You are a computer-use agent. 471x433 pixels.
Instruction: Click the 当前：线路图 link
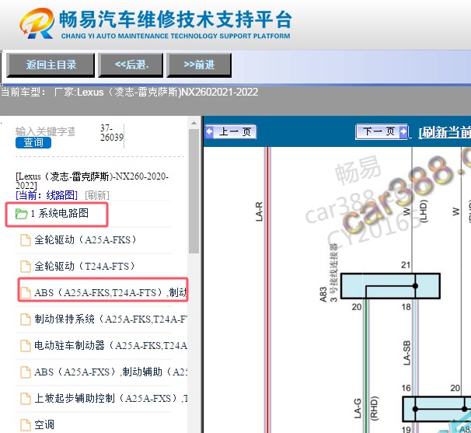point(47,195)
